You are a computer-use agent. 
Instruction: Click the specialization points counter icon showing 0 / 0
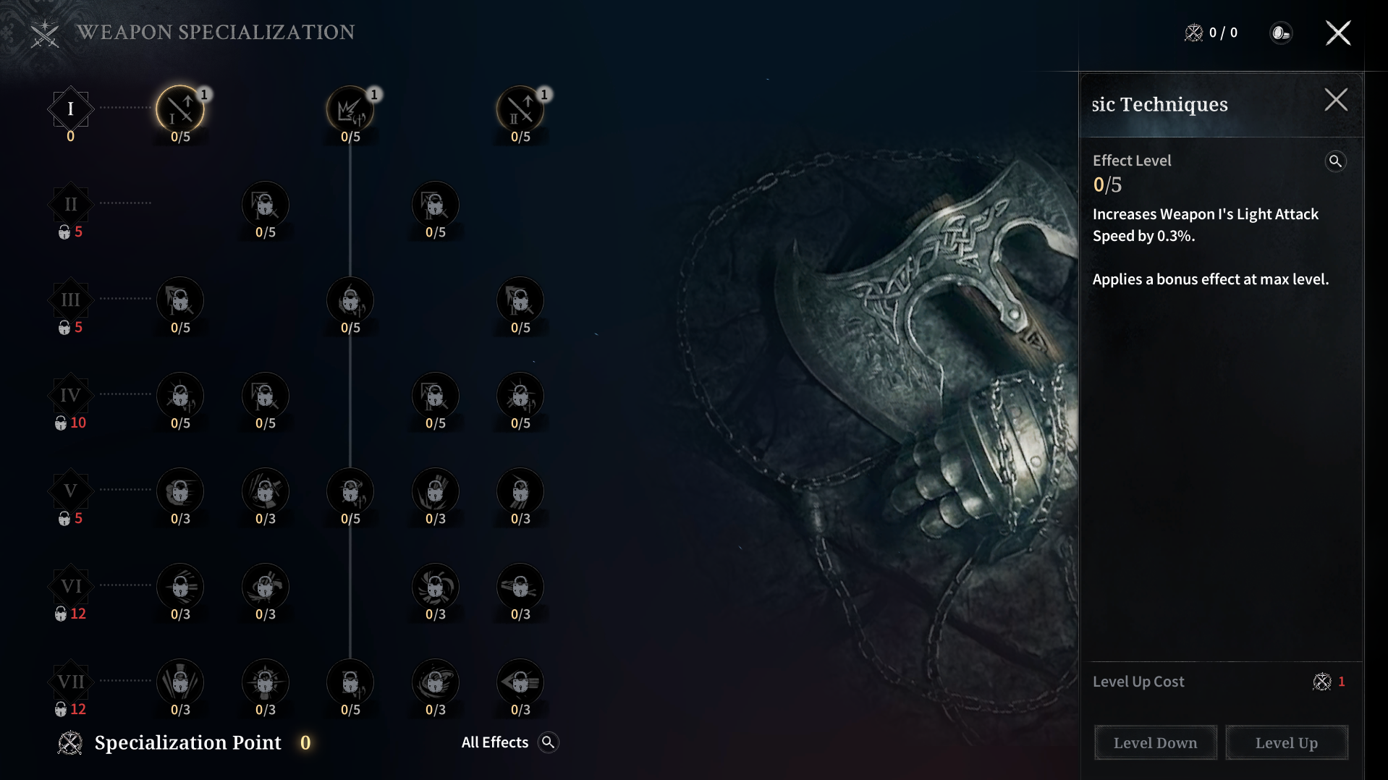(x=1193, y=33)
